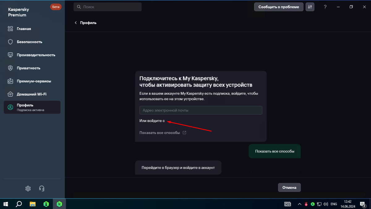Click the Бета badge
Viewport: 371px width, 209px height.
coord(56,7)
